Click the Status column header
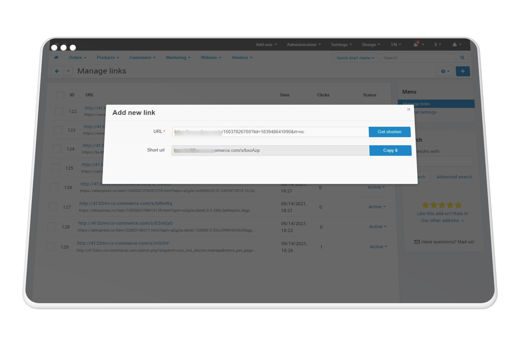This screenshot has height=346, width=520. (x=370, y=95)
